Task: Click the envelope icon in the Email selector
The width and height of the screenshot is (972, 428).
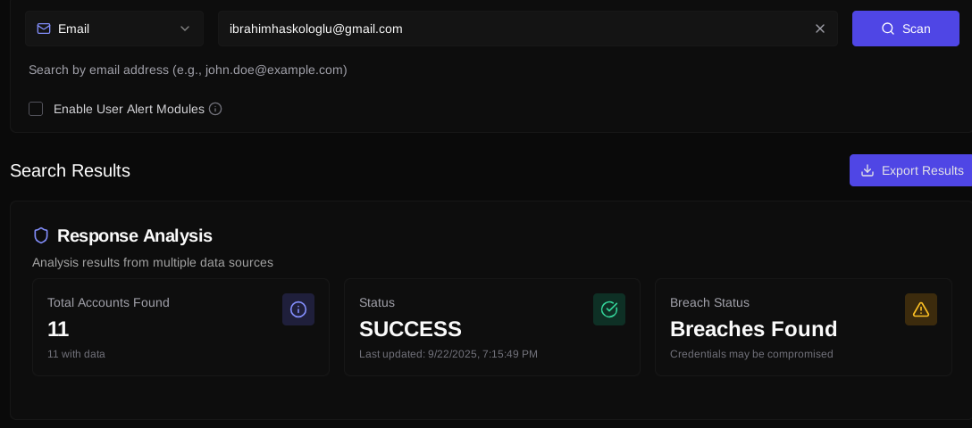Action: coord(44,29)
